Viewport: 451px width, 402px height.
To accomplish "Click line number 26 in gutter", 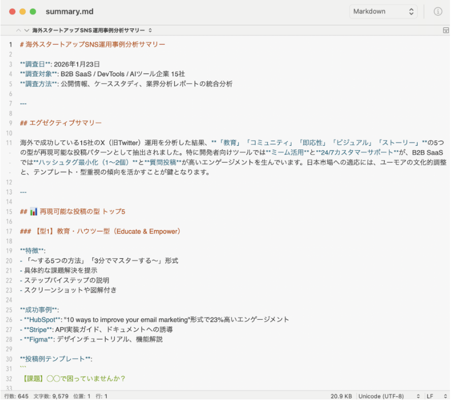I will tap(10, 320).
